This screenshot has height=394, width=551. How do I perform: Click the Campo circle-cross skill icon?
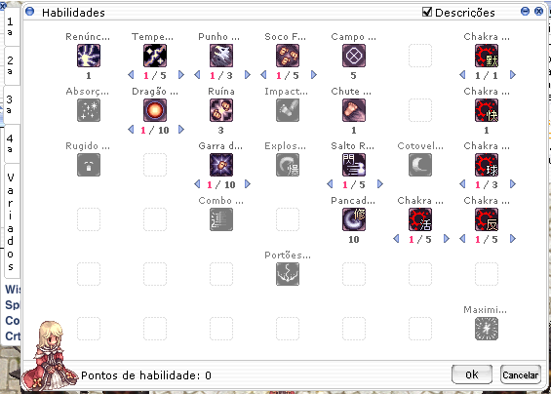point(354,56)
